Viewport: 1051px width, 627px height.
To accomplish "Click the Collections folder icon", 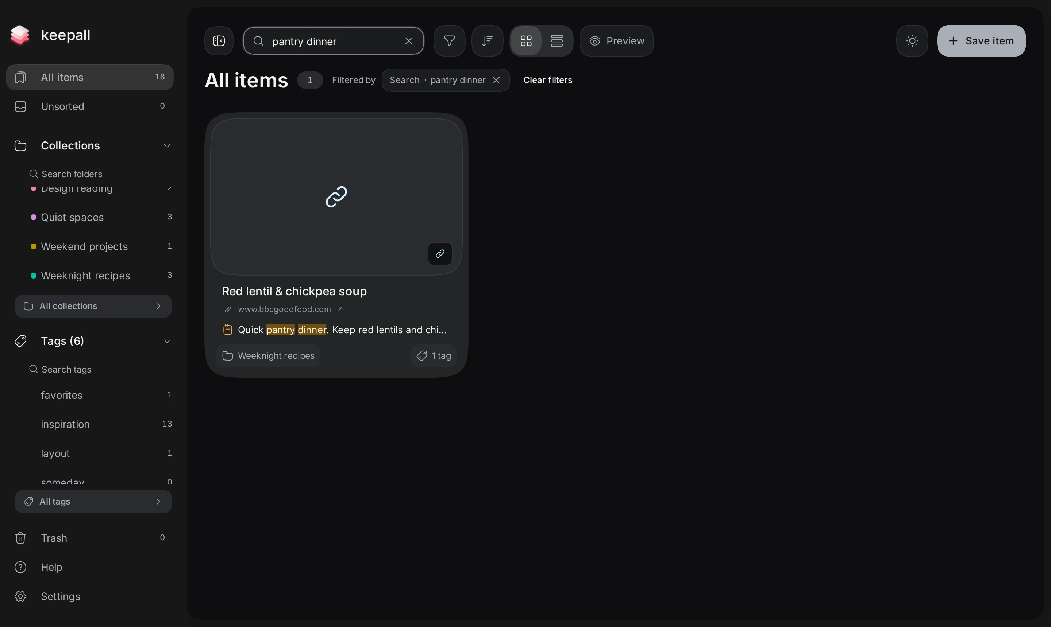I will 20,146.
